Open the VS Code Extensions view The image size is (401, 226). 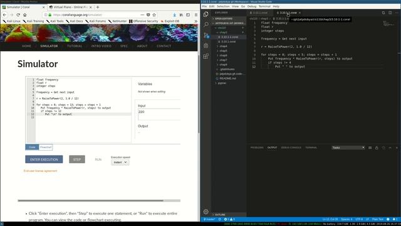pyautogui.click(x=206, y=56)
